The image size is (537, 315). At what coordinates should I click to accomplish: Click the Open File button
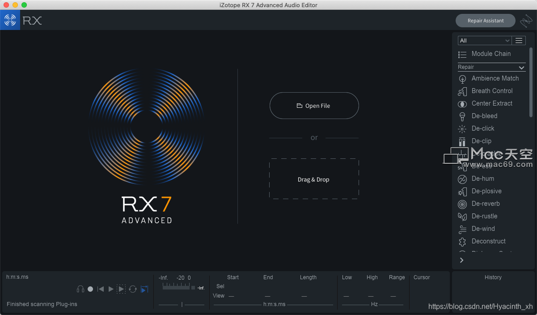pyautogui.click(x=314, y=106)
